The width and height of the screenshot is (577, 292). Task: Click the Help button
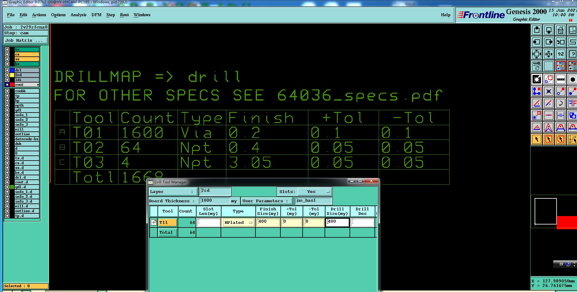(446, 15)
